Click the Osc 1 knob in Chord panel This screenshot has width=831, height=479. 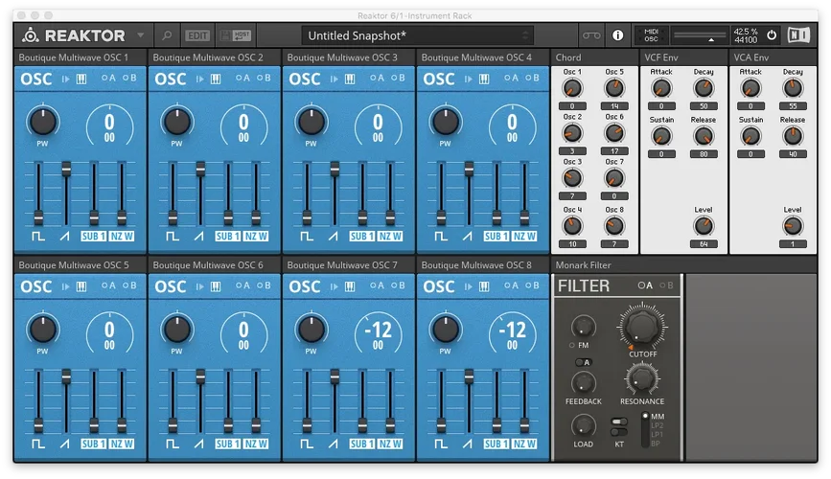[x=572, y=88]
